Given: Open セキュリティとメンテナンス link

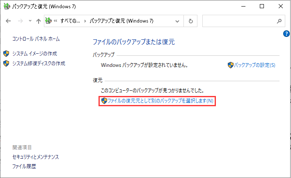Looking at the screenshot, I should [36, 157].
